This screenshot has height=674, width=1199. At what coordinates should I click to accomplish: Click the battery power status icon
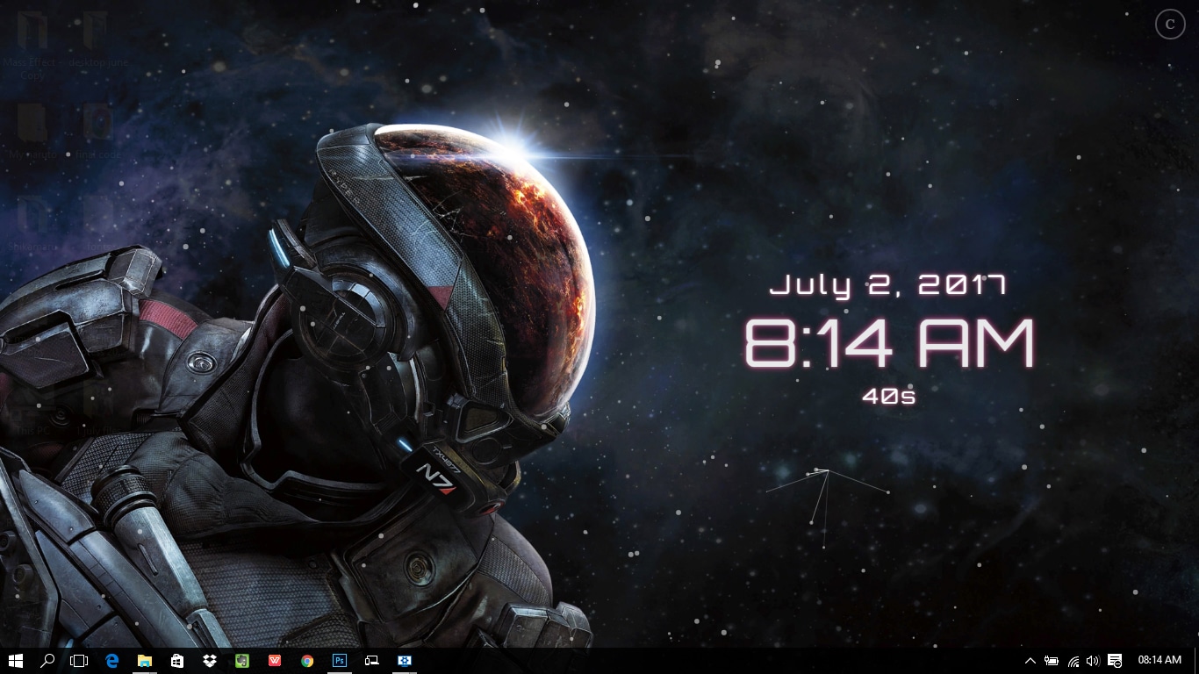coord(1052,661)
